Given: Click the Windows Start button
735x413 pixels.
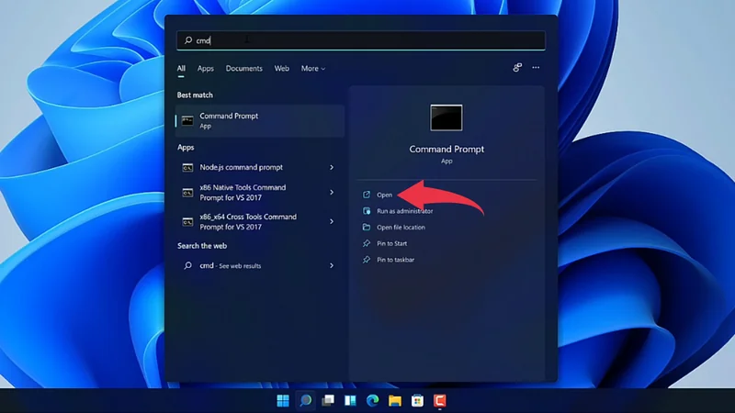Looking at the screenshot, I should tap(283, 401).
